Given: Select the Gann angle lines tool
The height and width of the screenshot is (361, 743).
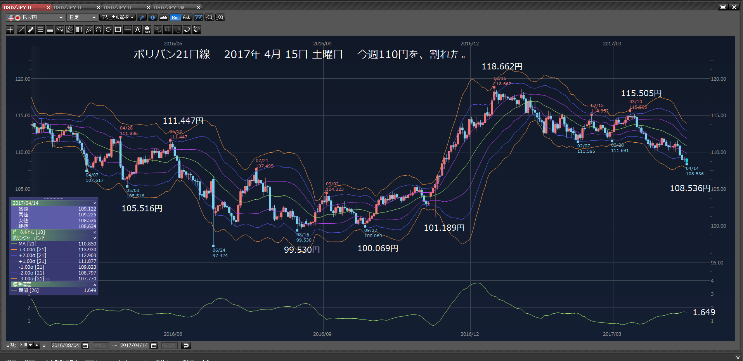Looking at the screenshot, I should point(89,29).
